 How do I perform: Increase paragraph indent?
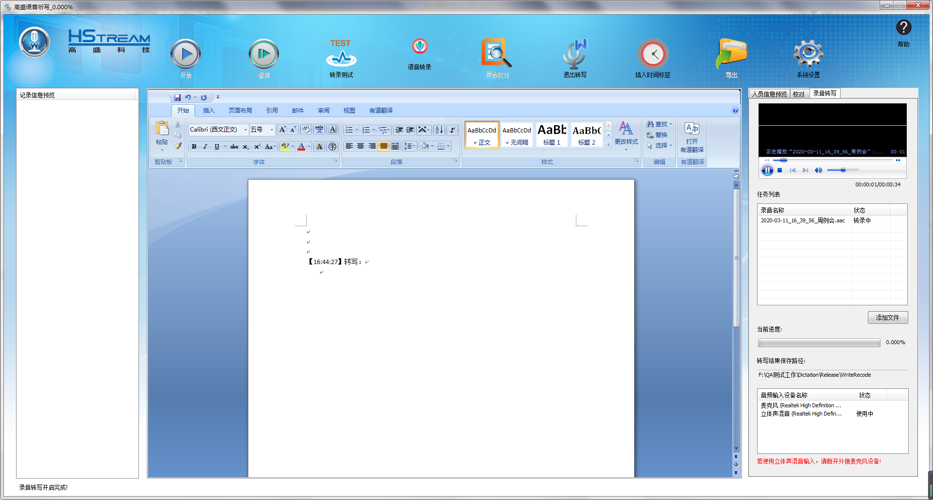[410, 130]
